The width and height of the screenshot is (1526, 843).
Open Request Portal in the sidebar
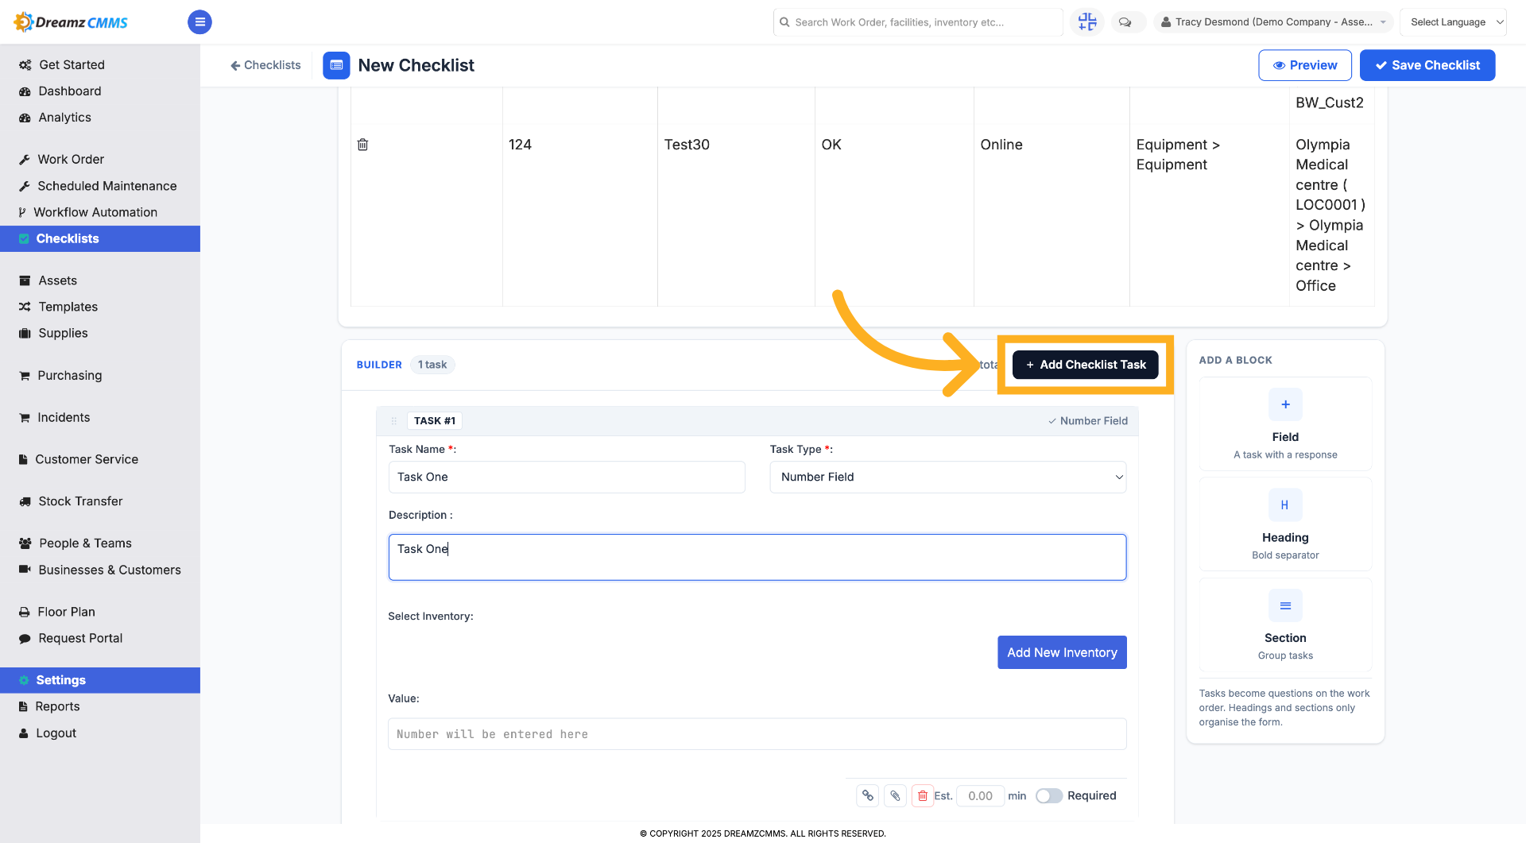[80, 638]
